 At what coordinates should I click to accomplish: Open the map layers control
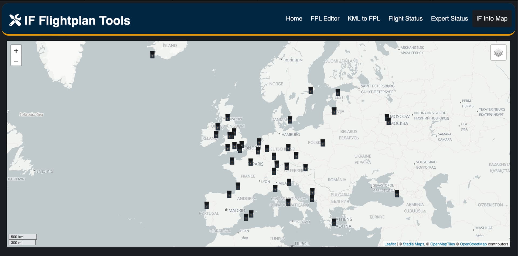(498, 53)
